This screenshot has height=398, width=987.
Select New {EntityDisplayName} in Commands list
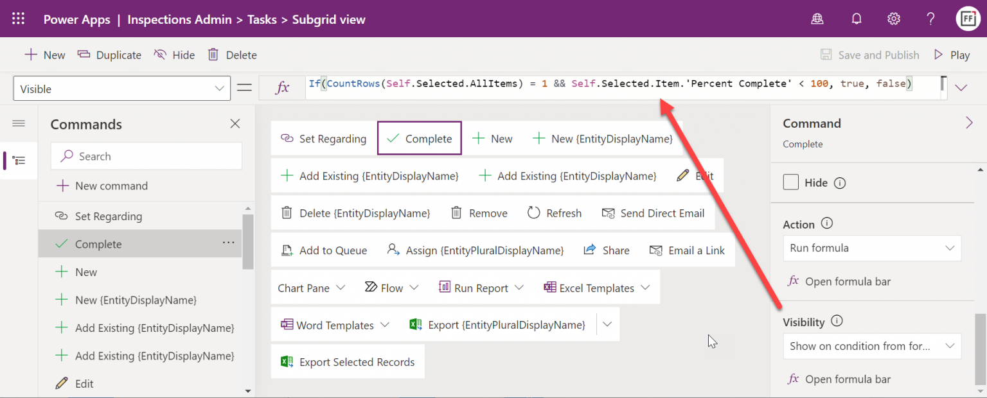(x=140, y=300)
